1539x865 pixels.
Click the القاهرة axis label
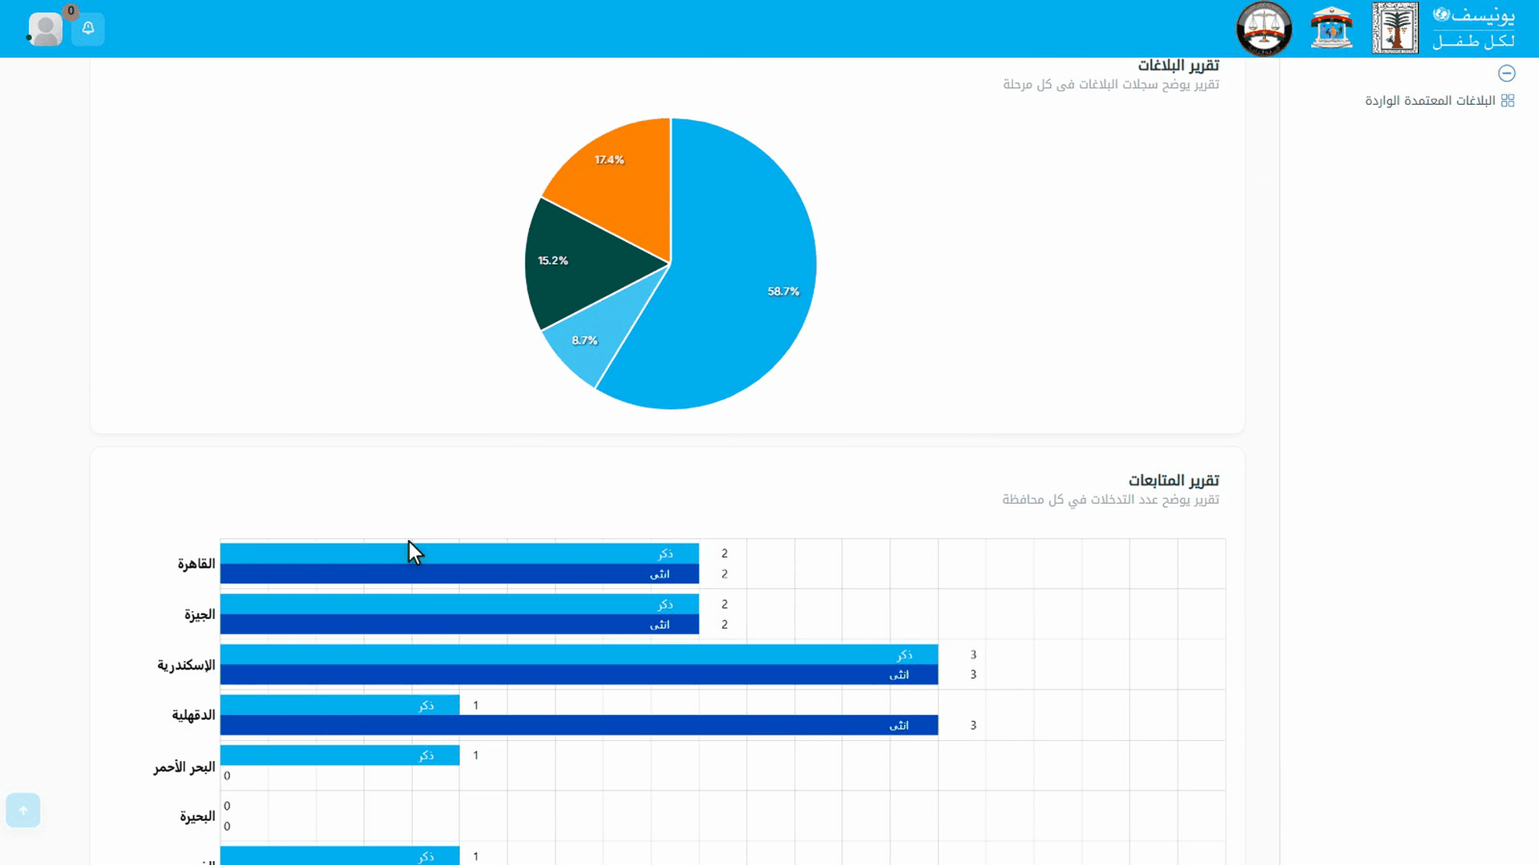(x=196, y=564)
